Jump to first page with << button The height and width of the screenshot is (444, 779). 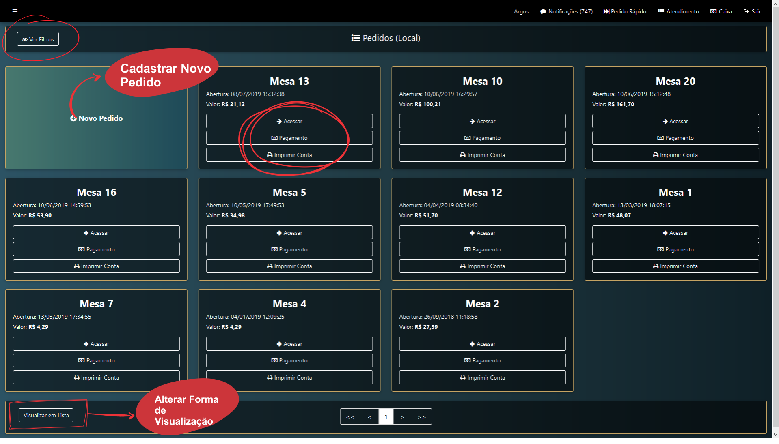tap(350, 417)
